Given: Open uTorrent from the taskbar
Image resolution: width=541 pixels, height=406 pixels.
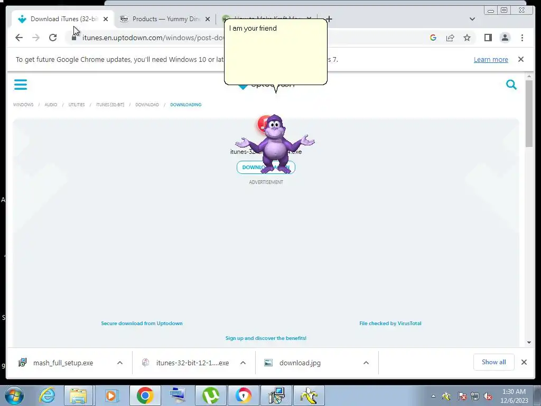Looking at the screenshot, I should pos(211,395).
